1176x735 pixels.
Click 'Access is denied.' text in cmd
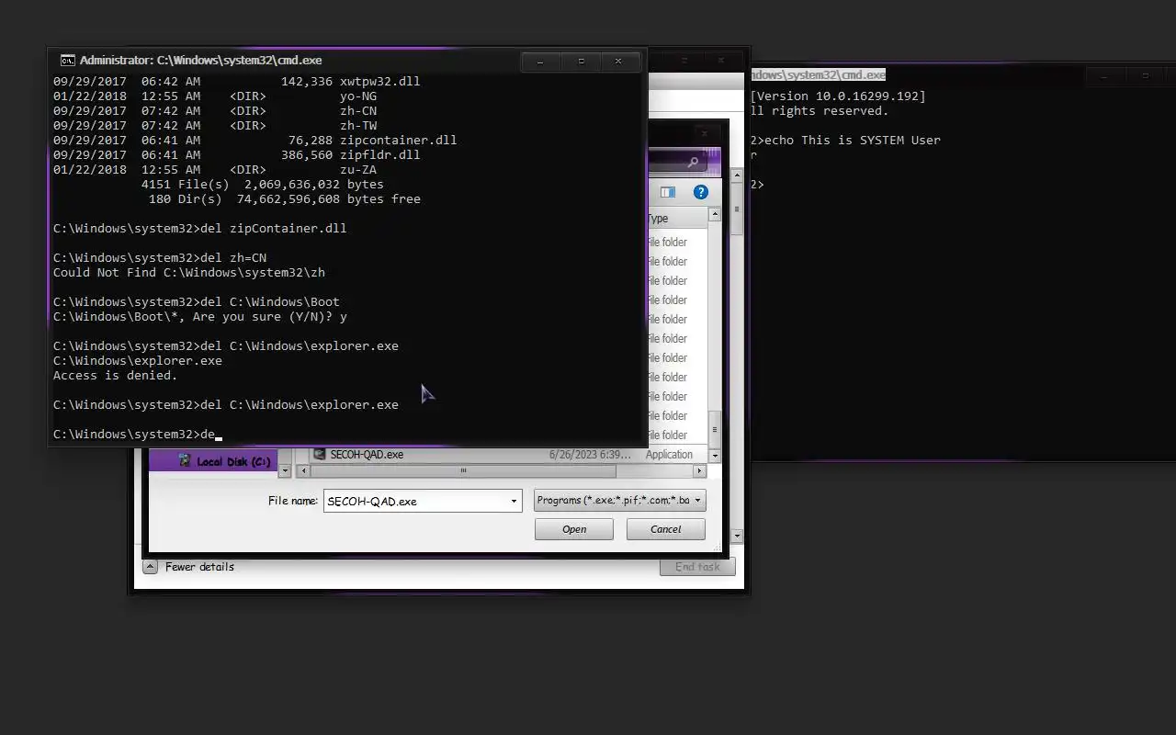pos(115,375)
